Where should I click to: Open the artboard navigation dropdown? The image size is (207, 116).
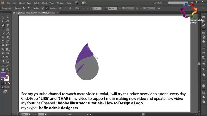45,115
